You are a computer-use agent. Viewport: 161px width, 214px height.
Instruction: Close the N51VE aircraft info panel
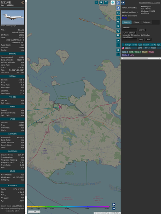23,2
